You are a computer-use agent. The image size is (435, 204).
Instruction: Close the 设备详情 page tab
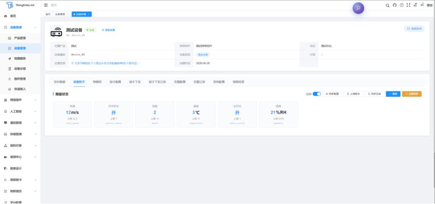click(88, 14)
